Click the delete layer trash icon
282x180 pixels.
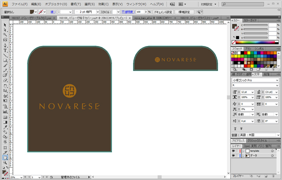(x=273, y=176)
